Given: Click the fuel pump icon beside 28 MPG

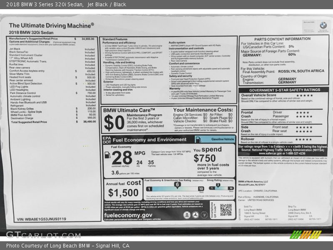Looking at the screenshot, I should (108, 155).
